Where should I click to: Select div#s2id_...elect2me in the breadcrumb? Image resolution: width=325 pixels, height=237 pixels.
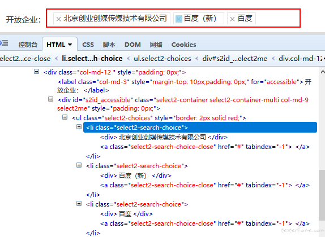coord(234,59)
